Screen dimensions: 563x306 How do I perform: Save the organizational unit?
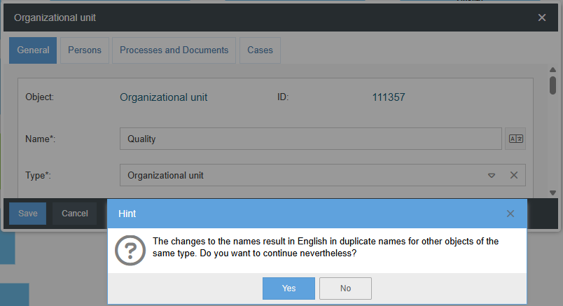coord(27,214)
